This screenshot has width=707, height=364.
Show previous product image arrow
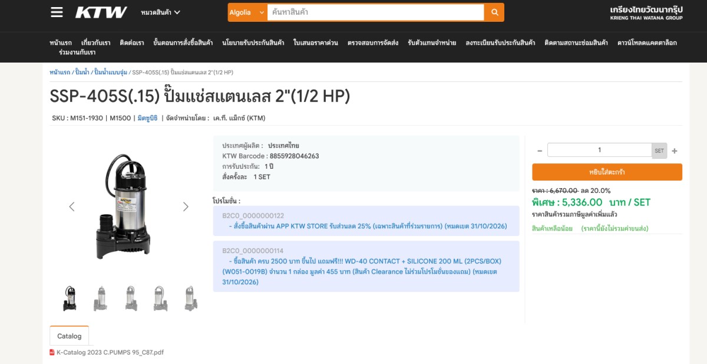(72, 206)
